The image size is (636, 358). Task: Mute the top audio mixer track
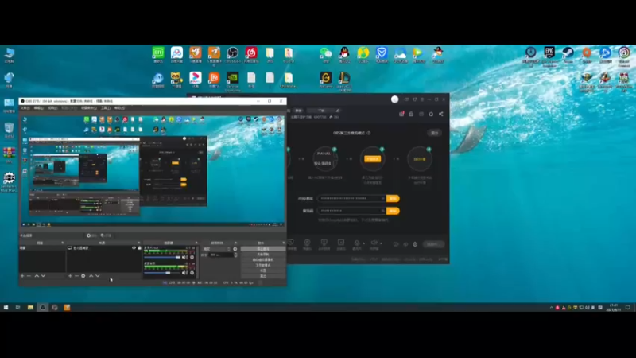tap(184, 257)
